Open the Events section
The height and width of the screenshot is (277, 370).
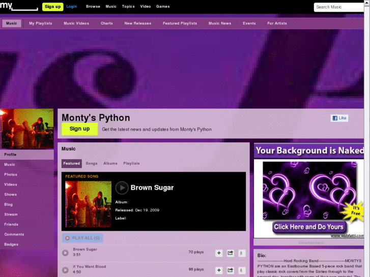pyautogui.click(x=249, y=23)
